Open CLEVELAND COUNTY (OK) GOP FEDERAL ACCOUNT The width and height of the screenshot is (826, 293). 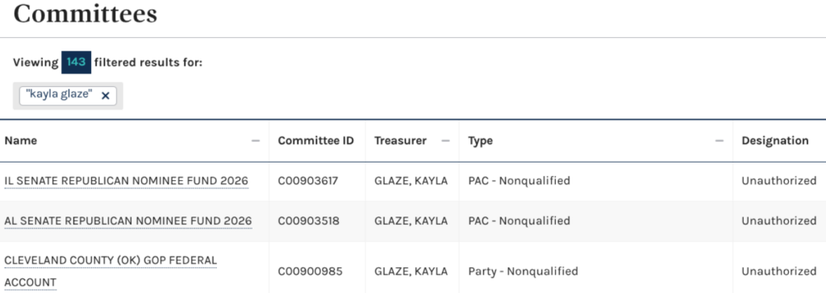pyautogui.click(x=111, y=271)
